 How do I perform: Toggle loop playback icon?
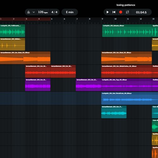(127, 12)
